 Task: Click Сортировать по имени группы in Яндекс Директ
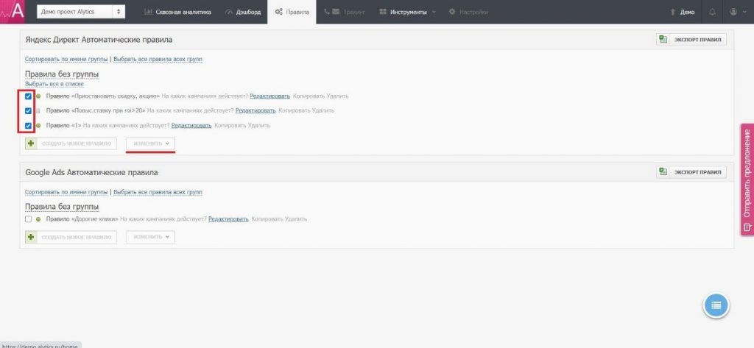(x=66, y=59)
